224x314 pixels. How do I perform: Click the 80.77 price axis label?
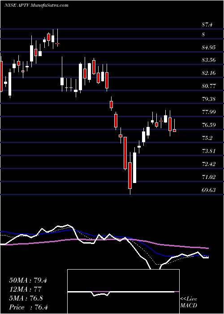209,86
